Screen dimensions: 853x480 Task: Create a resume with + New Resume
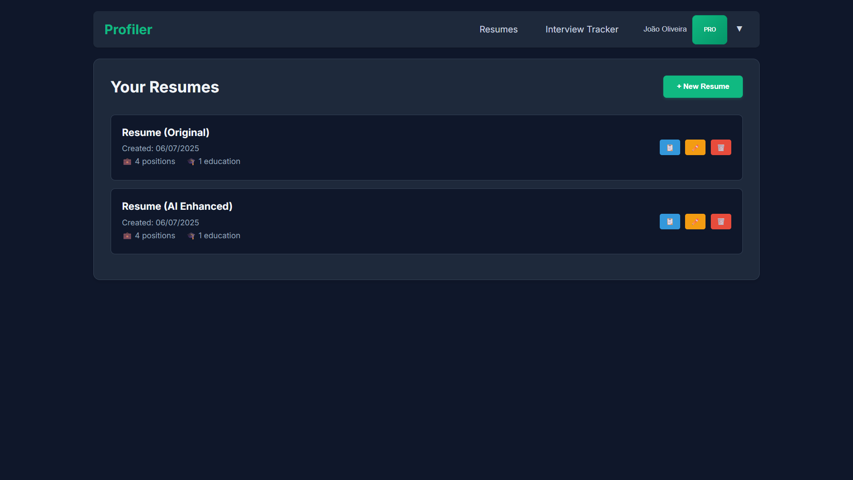703,87
